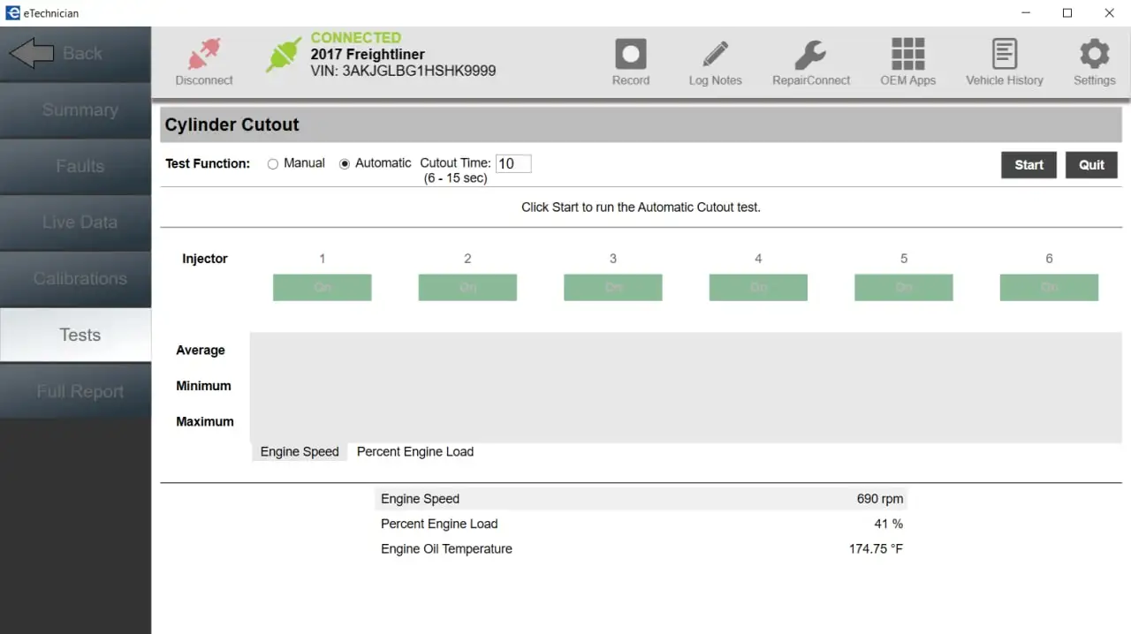Viewport: 1131px width, 634px height.
Task: Toggle injector 1 On button
Action: (x=322, y=287)
